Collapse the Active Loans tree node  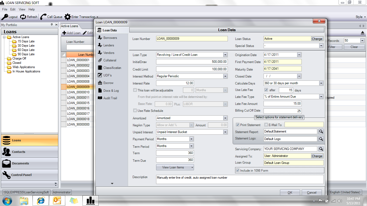tap(4, 37)
